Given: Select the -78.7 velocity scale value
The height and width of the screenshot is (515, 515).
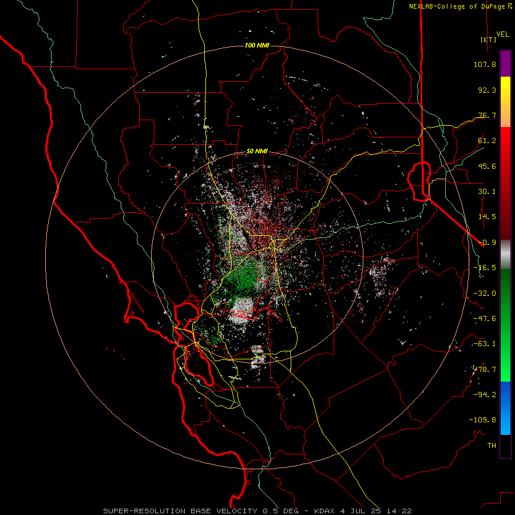Looking at the screenshot, I should (x=485, y=369).
